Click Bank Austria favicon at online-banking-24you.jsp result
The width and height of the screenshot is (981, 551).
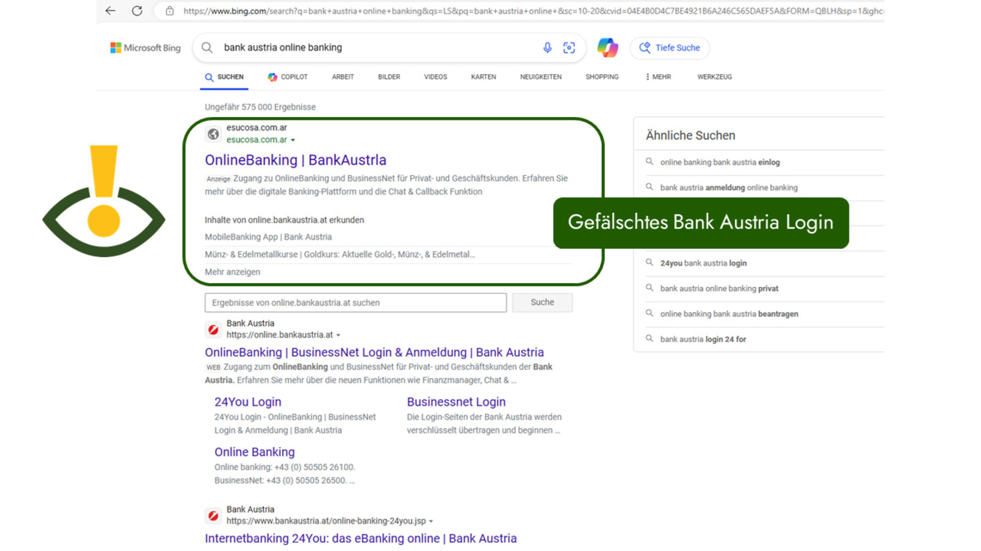(213, 516)
